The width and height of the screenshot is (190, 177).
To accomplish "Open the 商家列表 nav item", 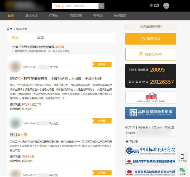I will (76, 16).
